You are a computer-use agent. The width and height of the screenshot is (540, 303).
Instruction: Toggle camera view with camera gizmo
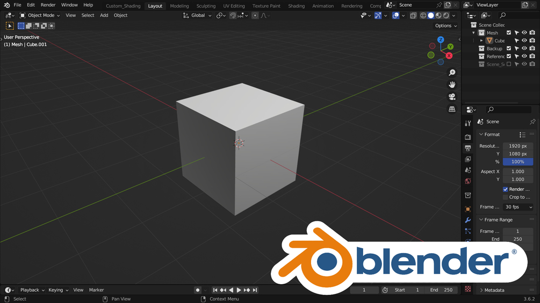click(452, 97)
